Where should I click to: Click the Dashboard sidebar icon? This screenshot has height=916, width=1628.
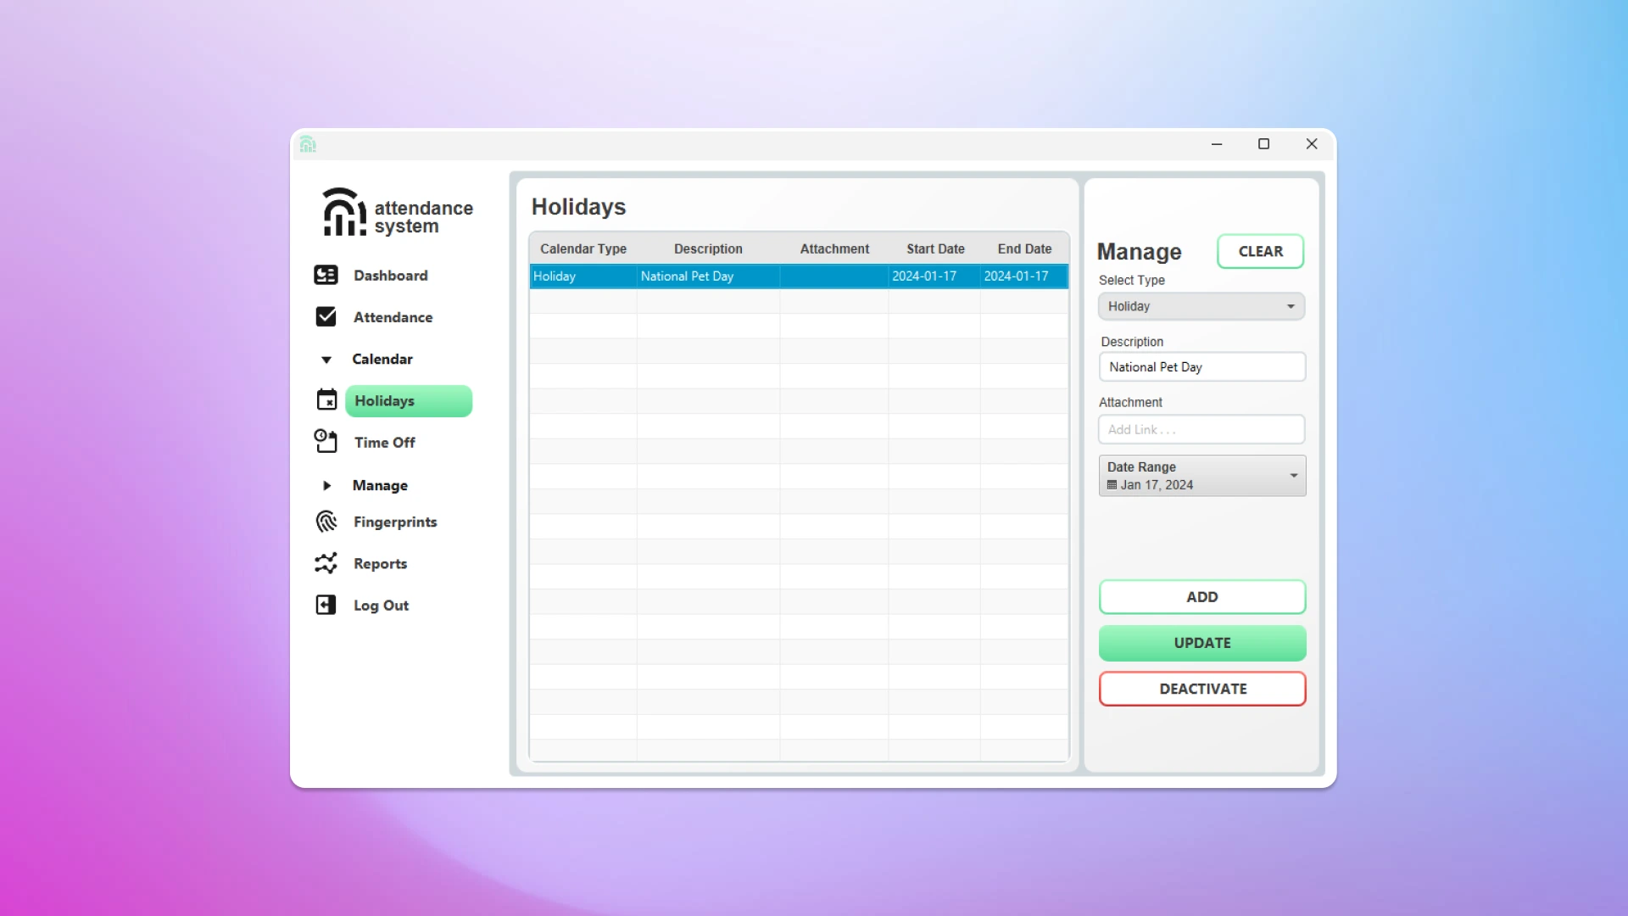point(326,275)
